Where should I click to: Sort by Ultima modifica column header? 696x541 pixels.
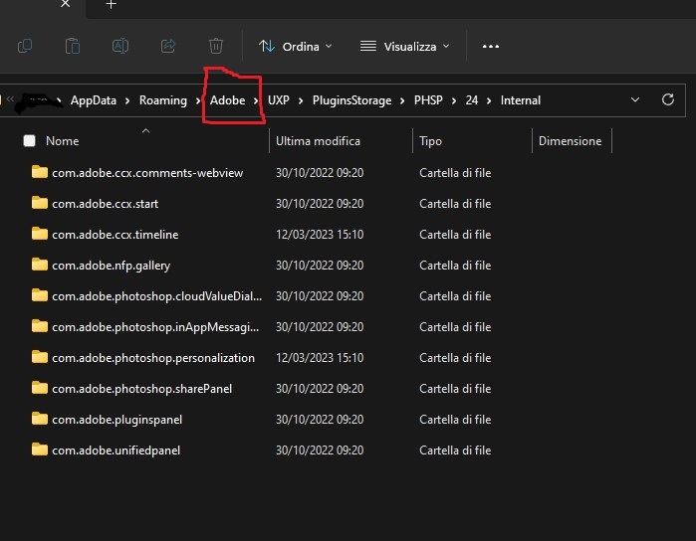(318, 141)
